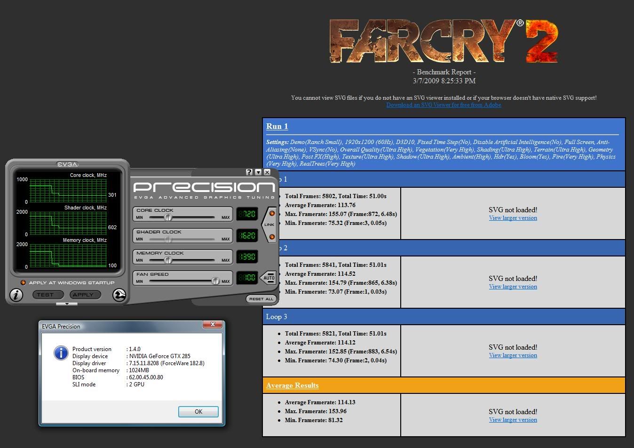Open the Run 1 header link

click(277, 126)
